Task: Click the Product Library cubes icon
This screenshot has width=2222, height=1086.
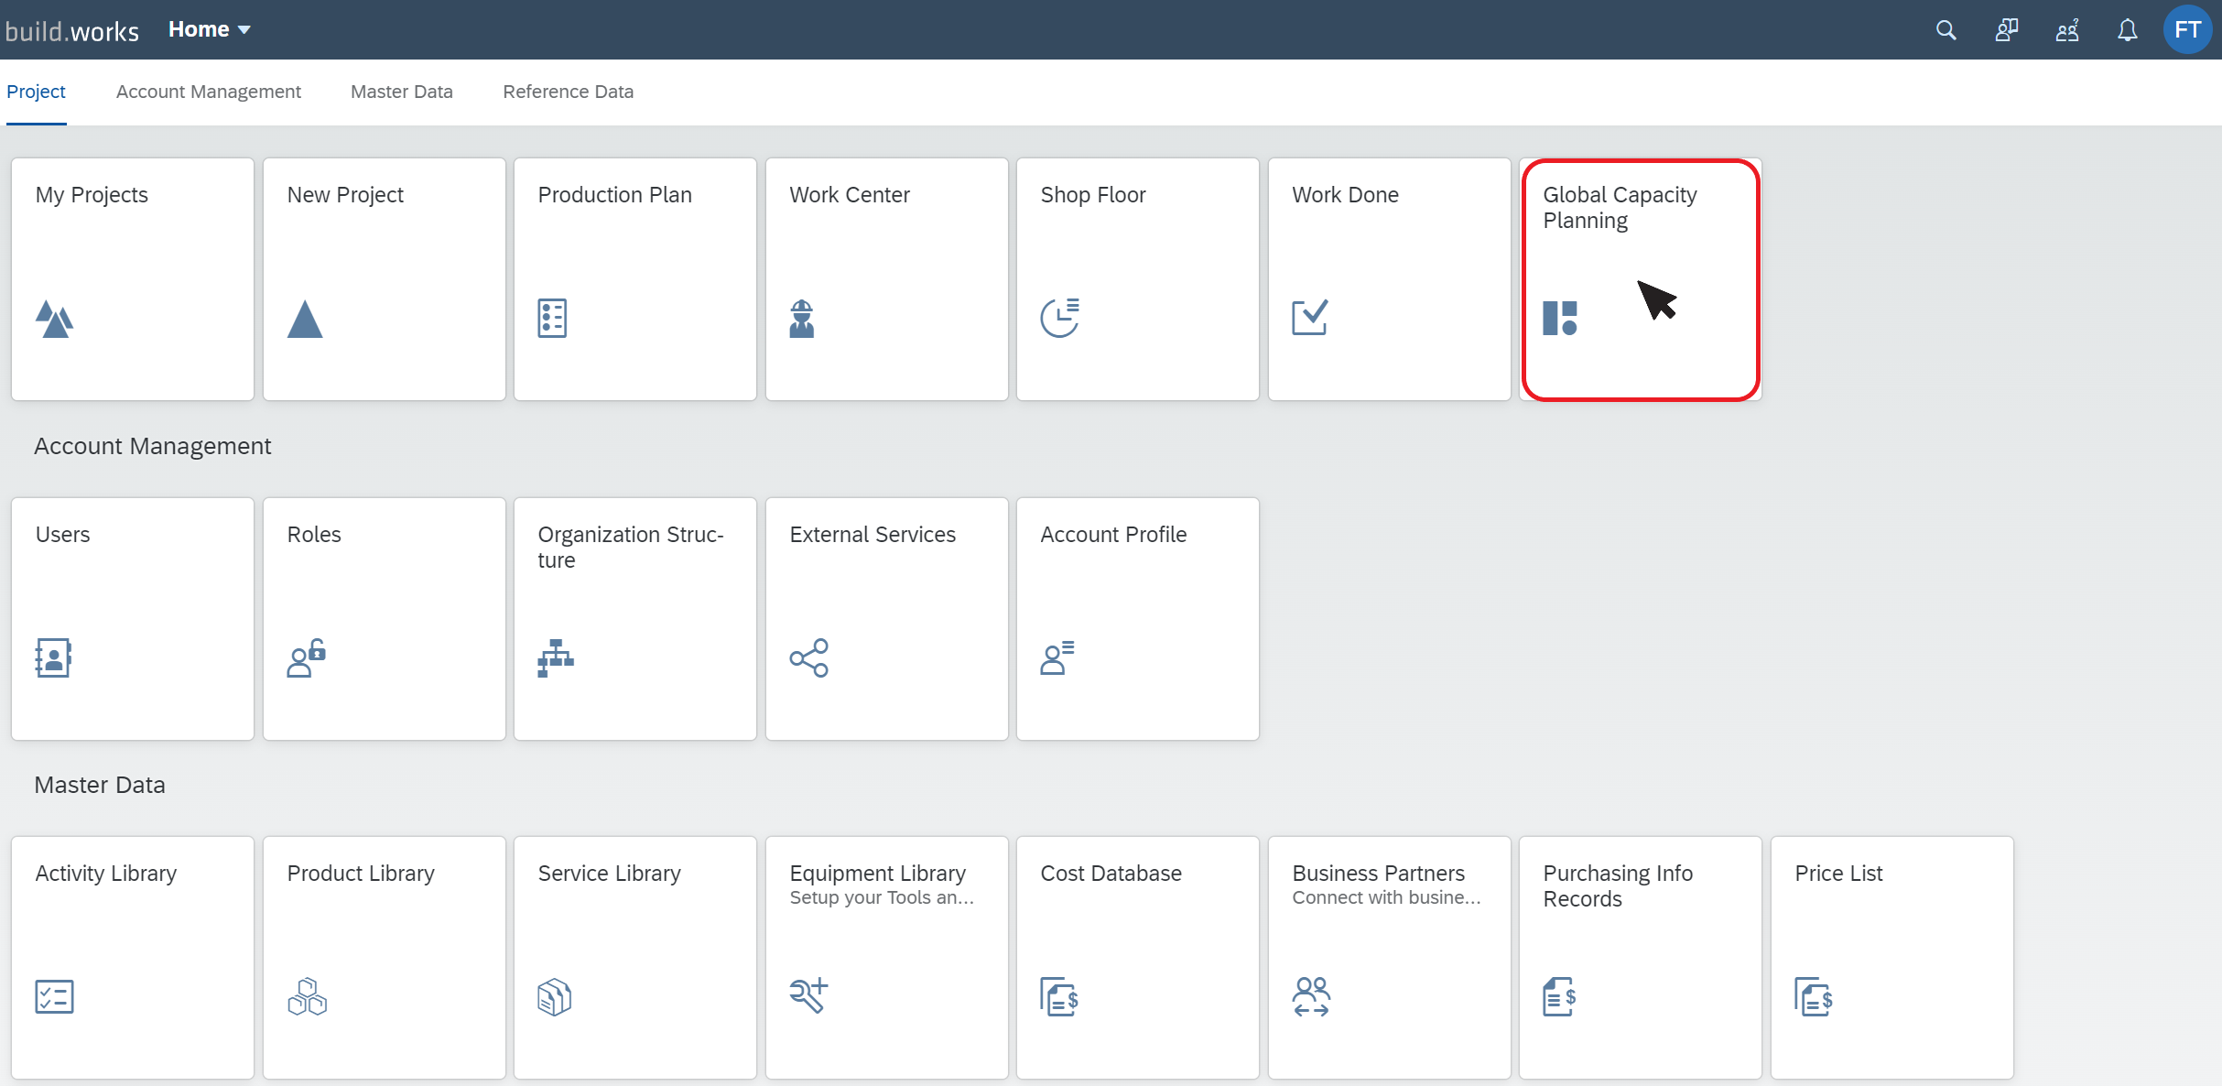Action: pyautogui.click(x=307, y=996)
